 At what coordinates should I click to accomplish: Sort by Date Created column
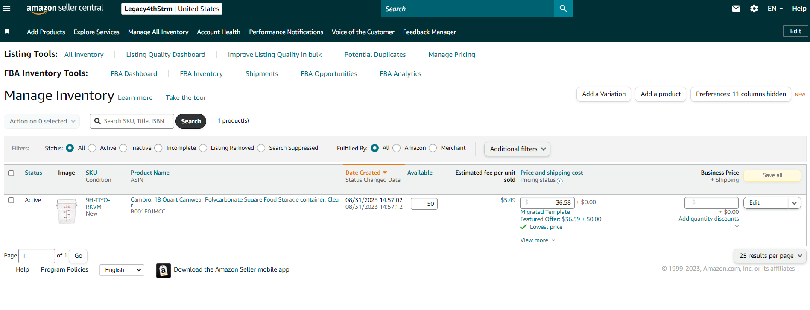click(366, 173)
